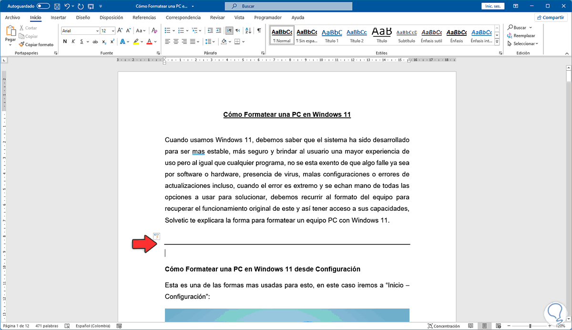The height and width of the screenshot is (330, 572).
Task: Toggle bold N formatting
Action: point(65,42)
